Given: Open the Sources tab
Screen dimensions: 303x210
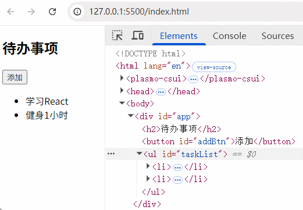Looking at the screenshot, I should tap(277, 36).
